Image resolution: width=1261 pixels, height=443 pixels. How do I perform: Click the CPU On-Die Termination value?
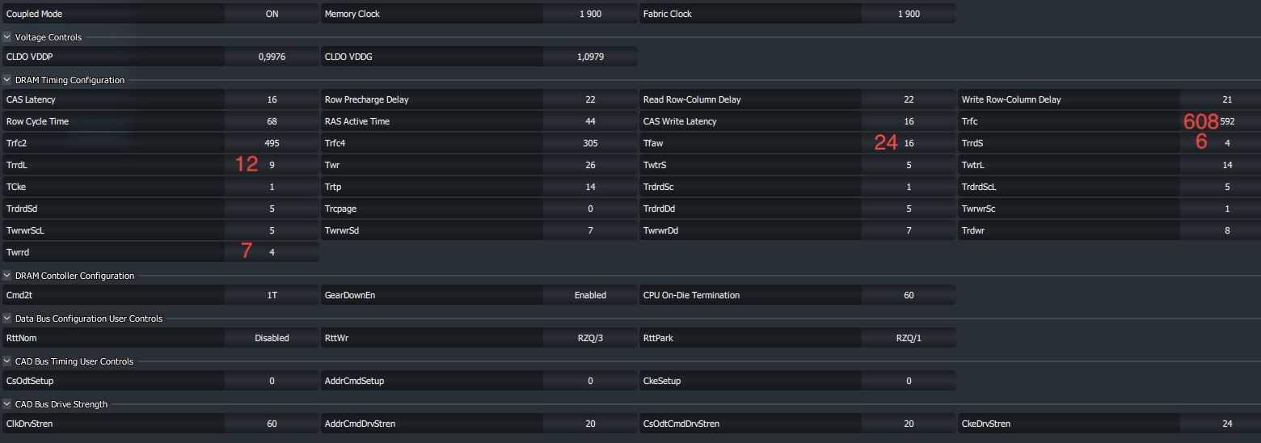click(x=909, y=295)
